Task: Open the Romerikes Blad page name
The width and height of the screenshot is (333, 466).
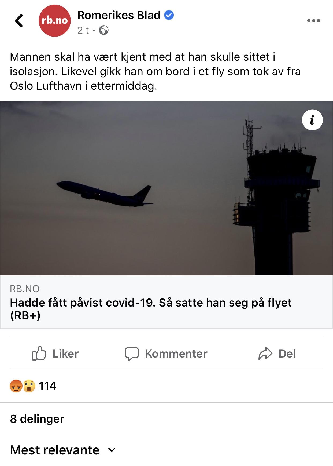Action: [119, 15]
